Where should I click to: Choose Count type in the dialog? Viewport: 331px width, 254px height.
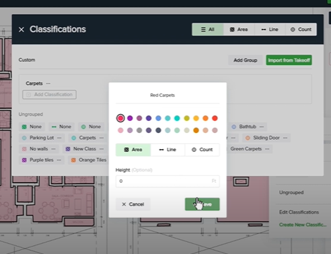point(203,150)
